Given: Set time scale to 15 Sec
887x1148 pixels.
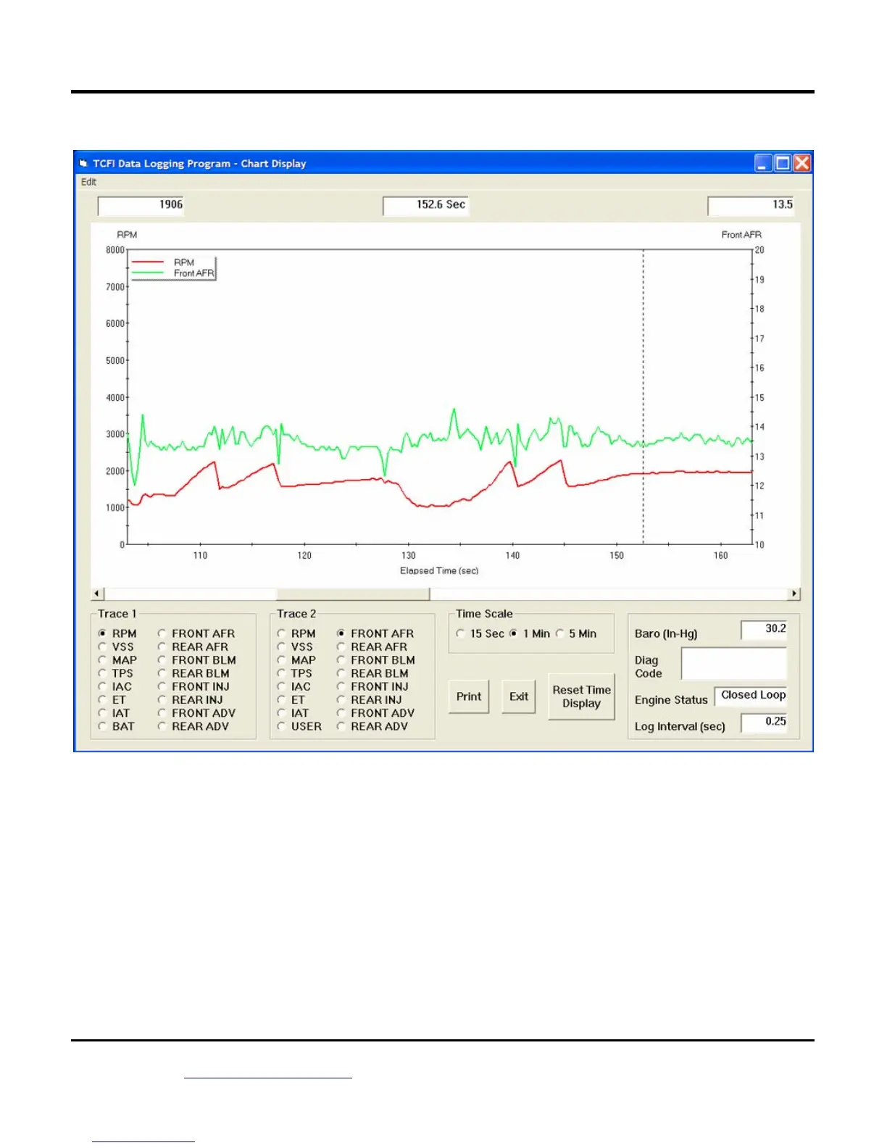Looking at the screenshot, I should coord(460,633).
